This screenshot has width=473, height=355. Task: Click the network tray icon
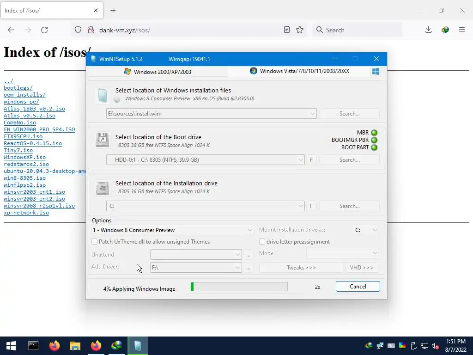coord(424,346)
